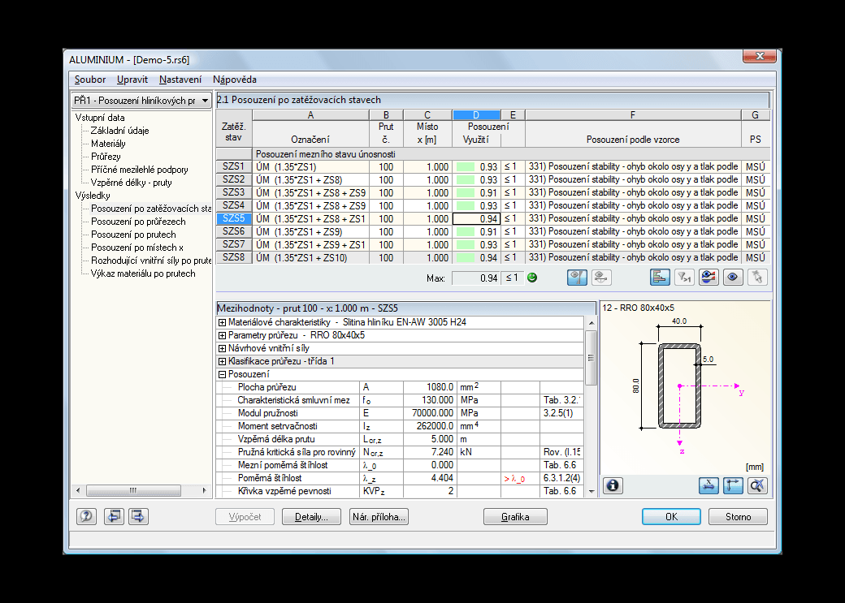This screenshot has width=845, height=603.
Task: Expand Materiálové charakteristiky row
Action: pyautogui.click(x=222, y=322)
